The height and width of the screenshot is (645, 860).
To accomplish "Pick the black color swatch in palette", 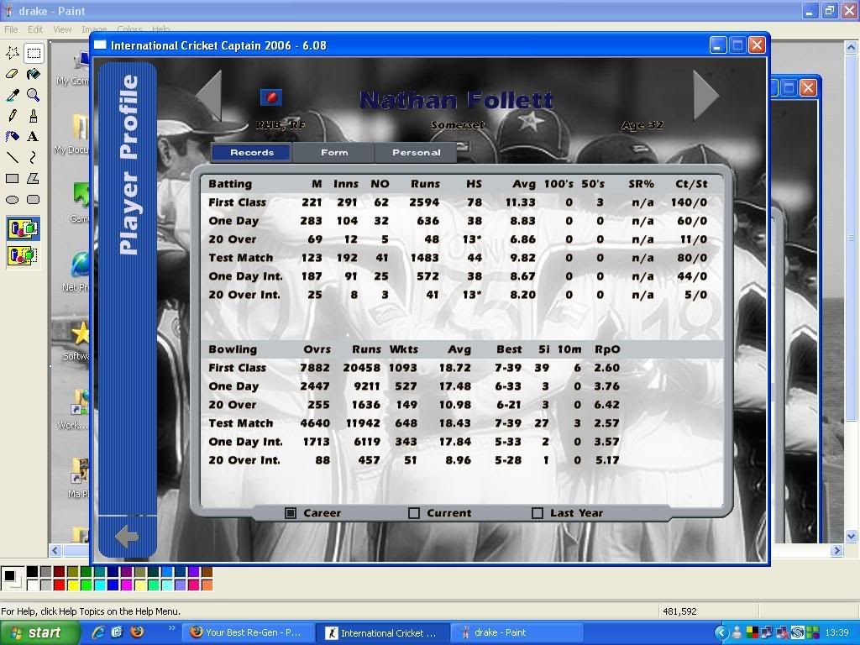I will pos(33,572).
